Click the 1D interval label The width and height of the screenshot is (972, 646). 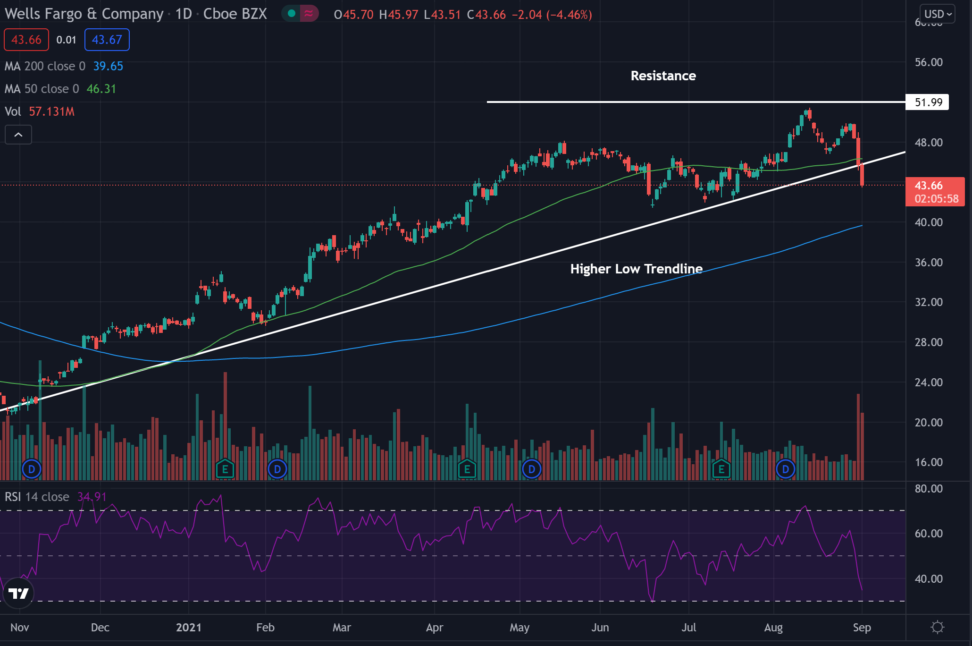[183, 14]
